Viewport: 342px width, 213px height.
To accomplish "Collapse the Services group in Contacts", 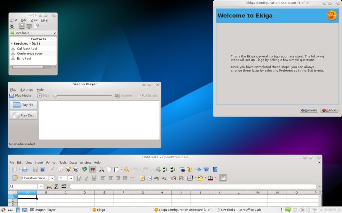I will [x=12, y=44].
